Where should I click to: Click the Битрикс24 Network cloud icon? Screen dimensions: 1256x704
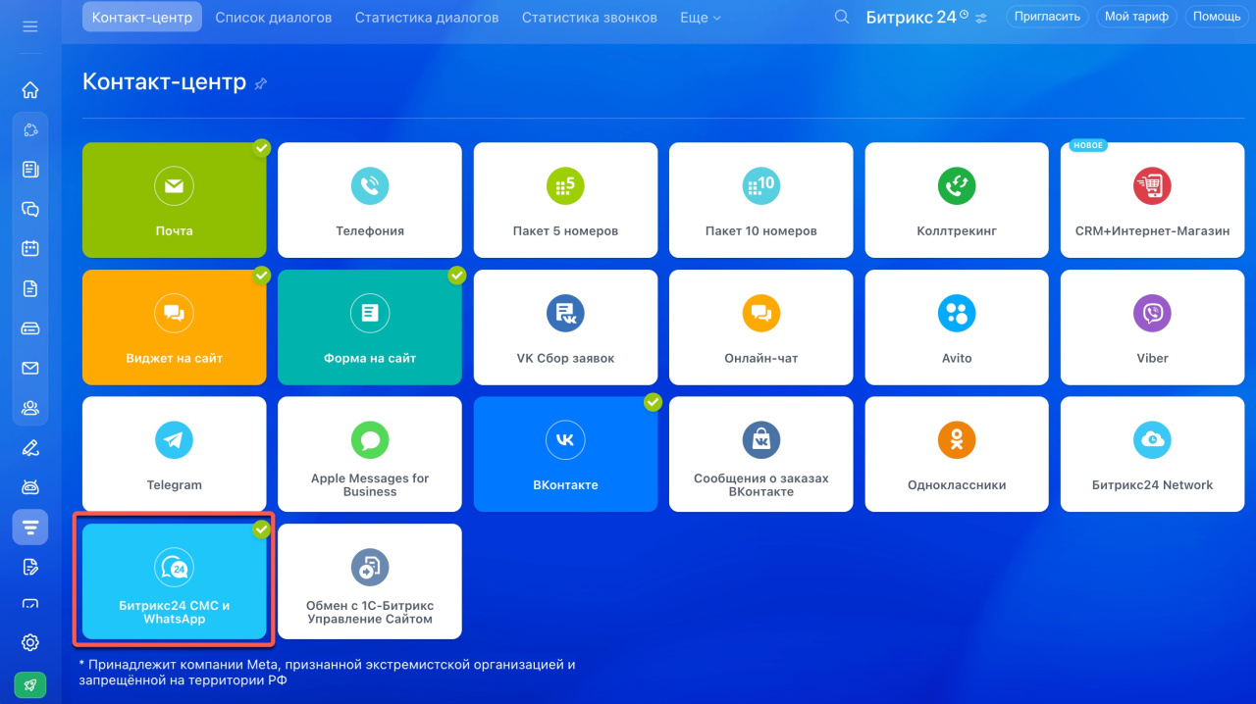tap(1152, 440)
